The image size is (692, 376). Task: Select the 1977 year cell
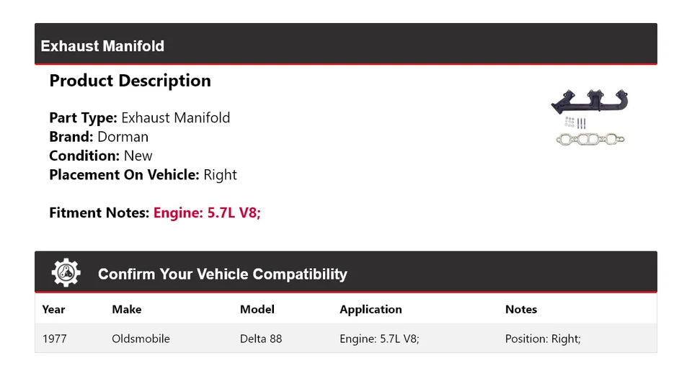pos(55,338)
